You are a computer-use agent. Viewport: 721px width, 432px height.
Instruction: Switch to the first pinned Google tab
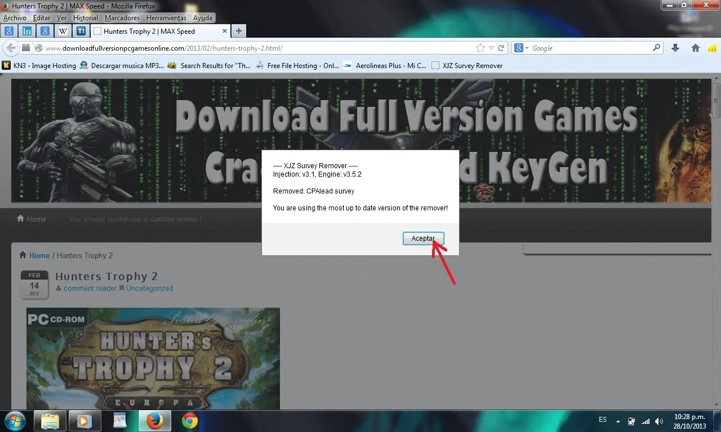pyautogui.click(x=9, y=31)
